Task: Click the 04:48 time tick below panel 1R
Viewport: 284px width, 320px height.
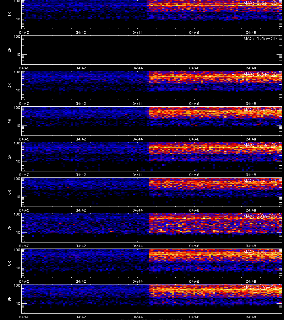Action: 251,33
